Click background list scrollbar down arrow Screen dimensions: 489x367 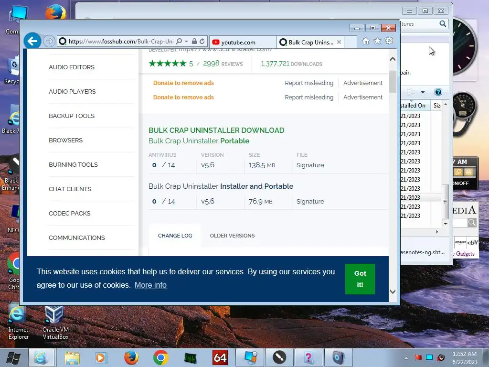click(446, 224)
